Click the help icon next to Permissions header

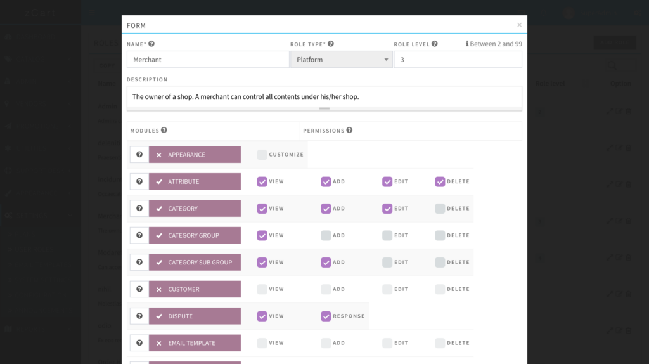pyautogui.click(x=349, y=131)
